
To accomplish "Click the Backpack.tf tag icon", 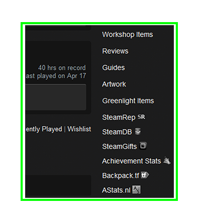I will tap(145, 175).
